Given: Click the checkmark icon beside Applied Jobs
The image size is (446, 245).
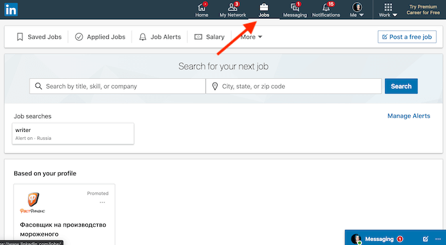Looking at the screenshot, I should 79,37.
